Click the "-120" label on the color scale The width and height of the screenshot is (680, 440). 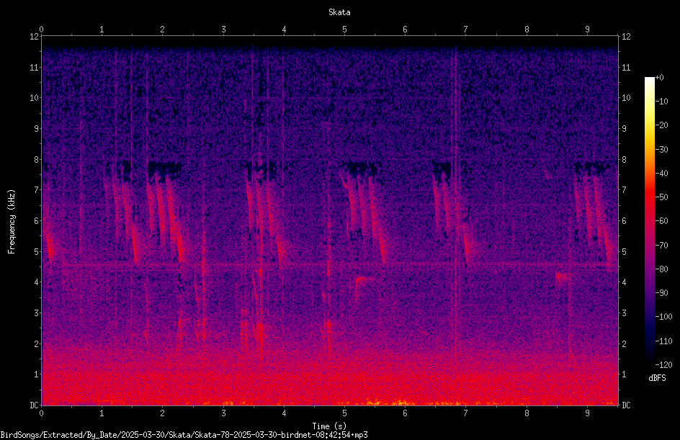coord(663,365)
